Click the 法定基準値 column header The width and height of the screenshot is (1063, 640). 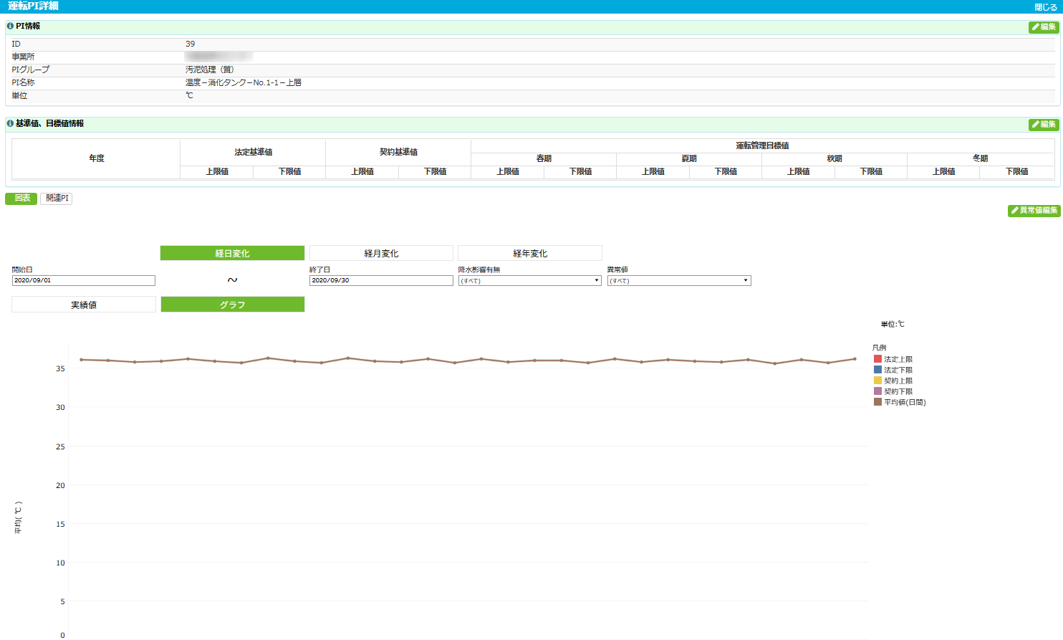253,152
